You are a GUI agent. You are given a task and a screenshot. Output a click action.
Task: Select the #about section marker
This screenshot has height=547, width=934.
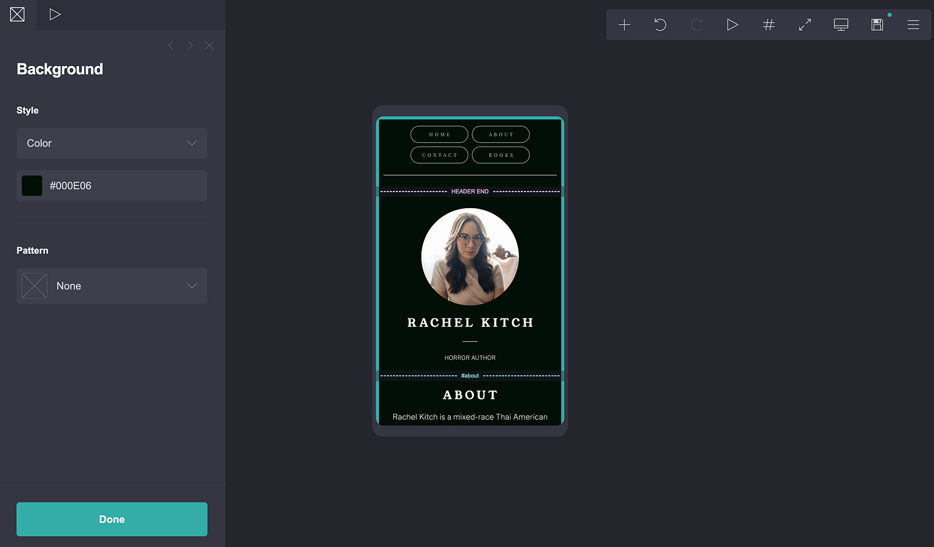470,376
